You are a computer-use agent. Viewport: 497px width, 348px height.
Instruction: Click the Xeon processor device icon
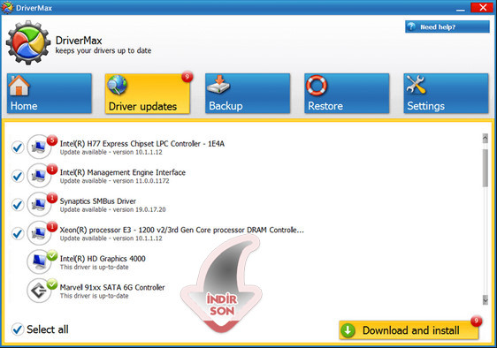click(x=39, y=233)
